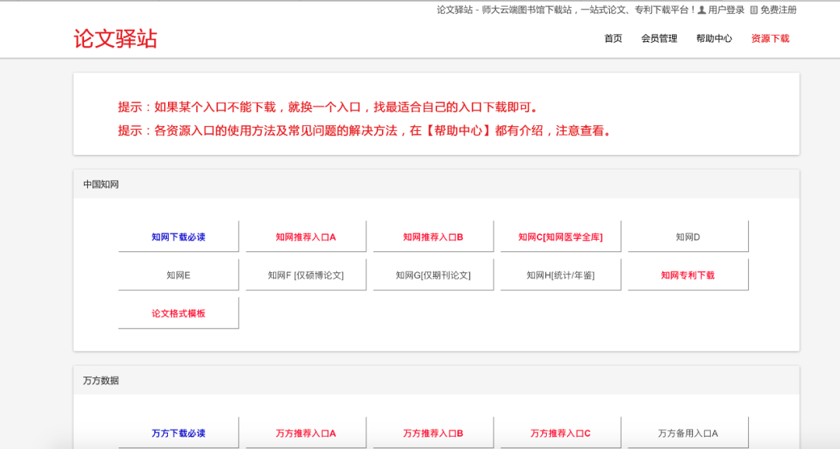Click the second 提示 line mentioning 帮助中心
Screen dimensions: 840x449
coord(366,131)
